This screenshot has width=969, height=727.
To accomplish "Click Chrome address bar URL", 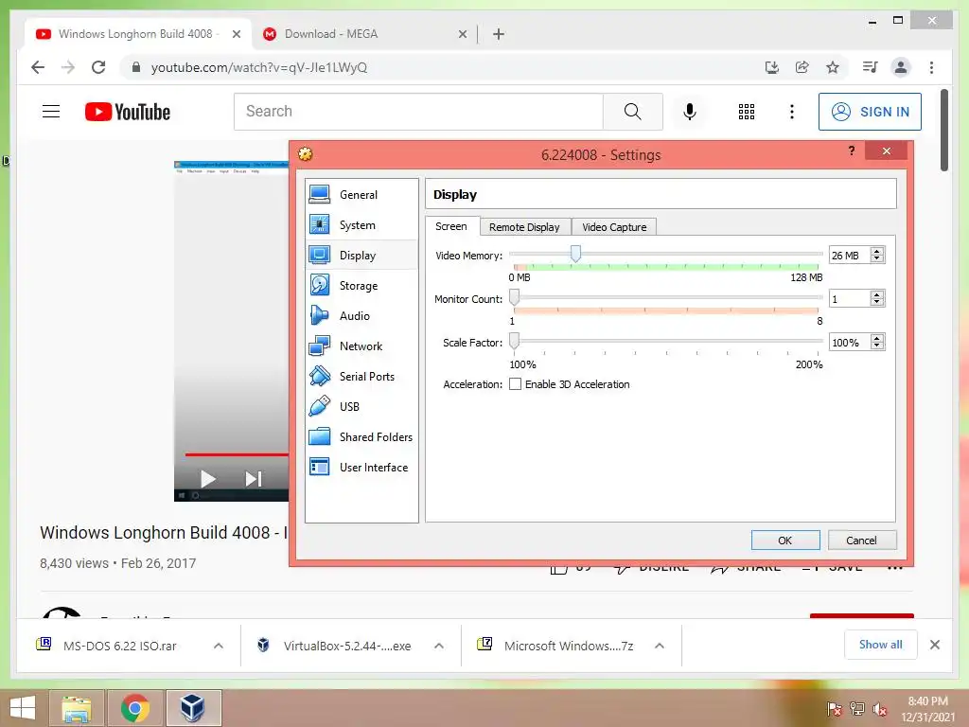I will (x=259, y=67).
